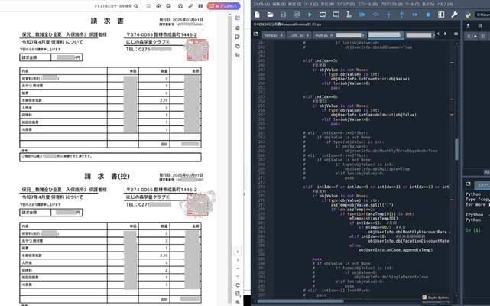Save the current file in Spyder

coord(284,15)
